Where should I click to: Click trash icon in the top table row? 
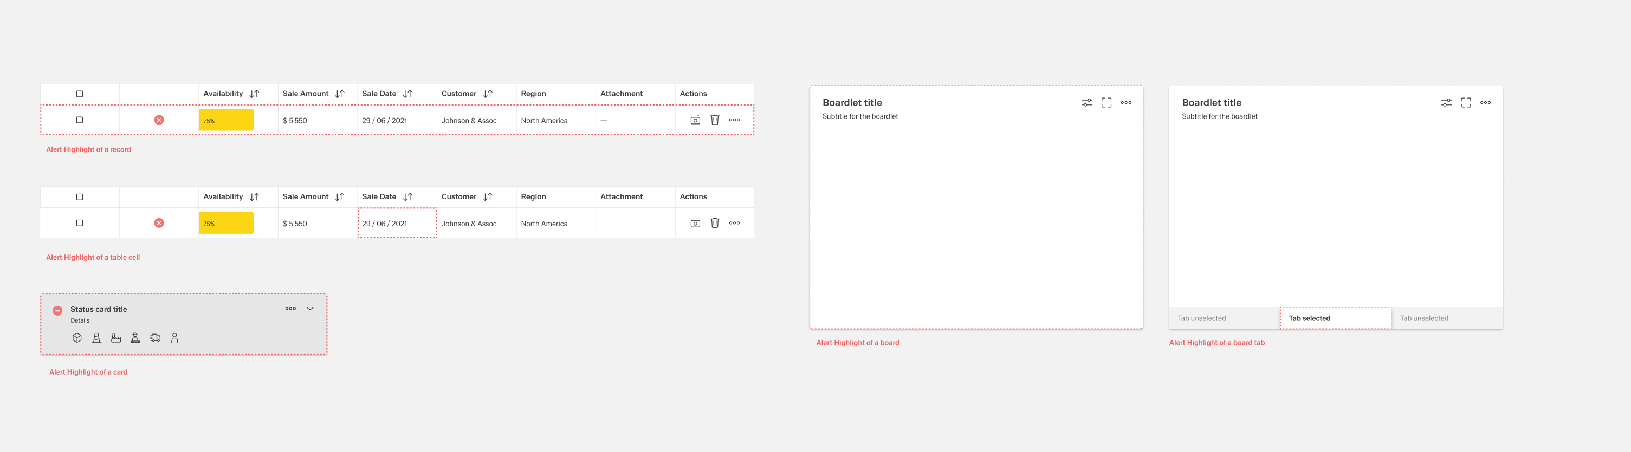tap(715, 120)
